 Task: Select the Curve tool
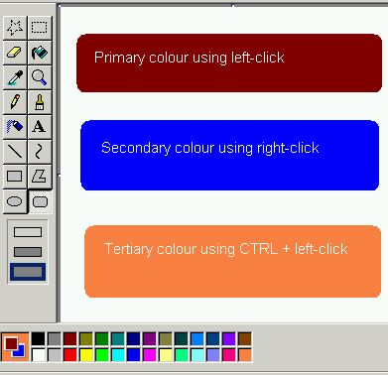[x=40, y=152]
